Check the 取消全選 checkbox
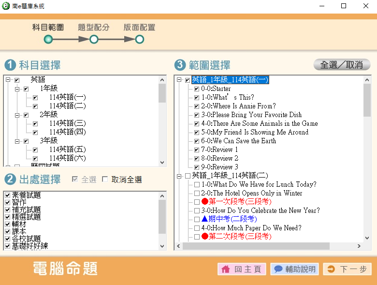Image resolution: width=377 pixels, height=285 pixels. 105,180
